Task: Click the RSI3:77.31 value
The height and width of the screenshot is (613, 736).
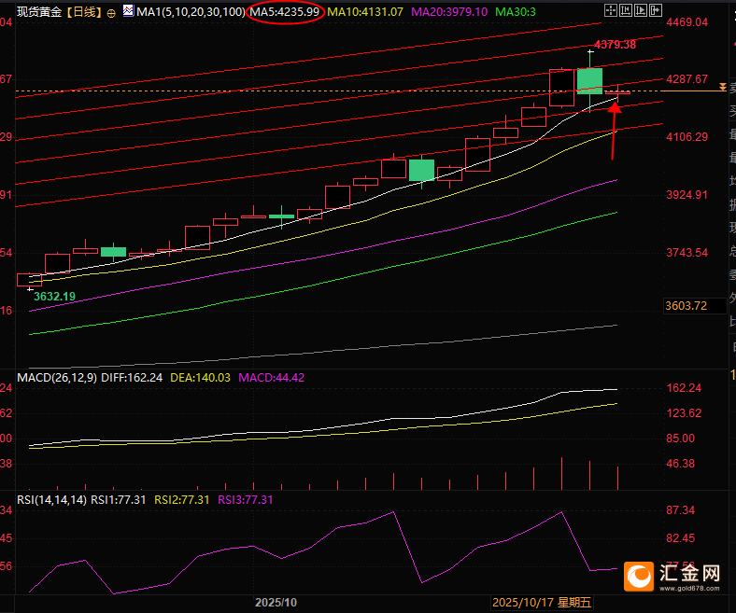Action: point(245,500)
